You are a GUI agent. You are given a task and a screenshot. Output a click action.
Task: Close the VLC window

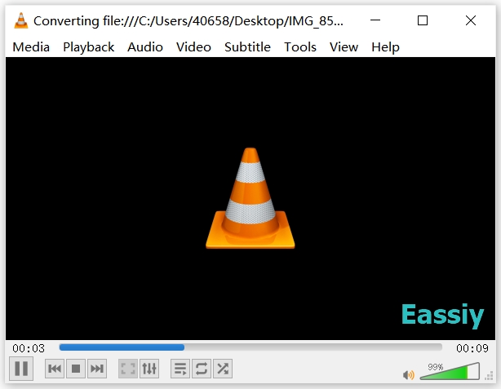[x=471, y=20]
